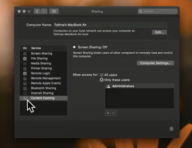Enable the Screen Sharing checkbox
This screenshot has height=148, width=192.
(25, 54)
